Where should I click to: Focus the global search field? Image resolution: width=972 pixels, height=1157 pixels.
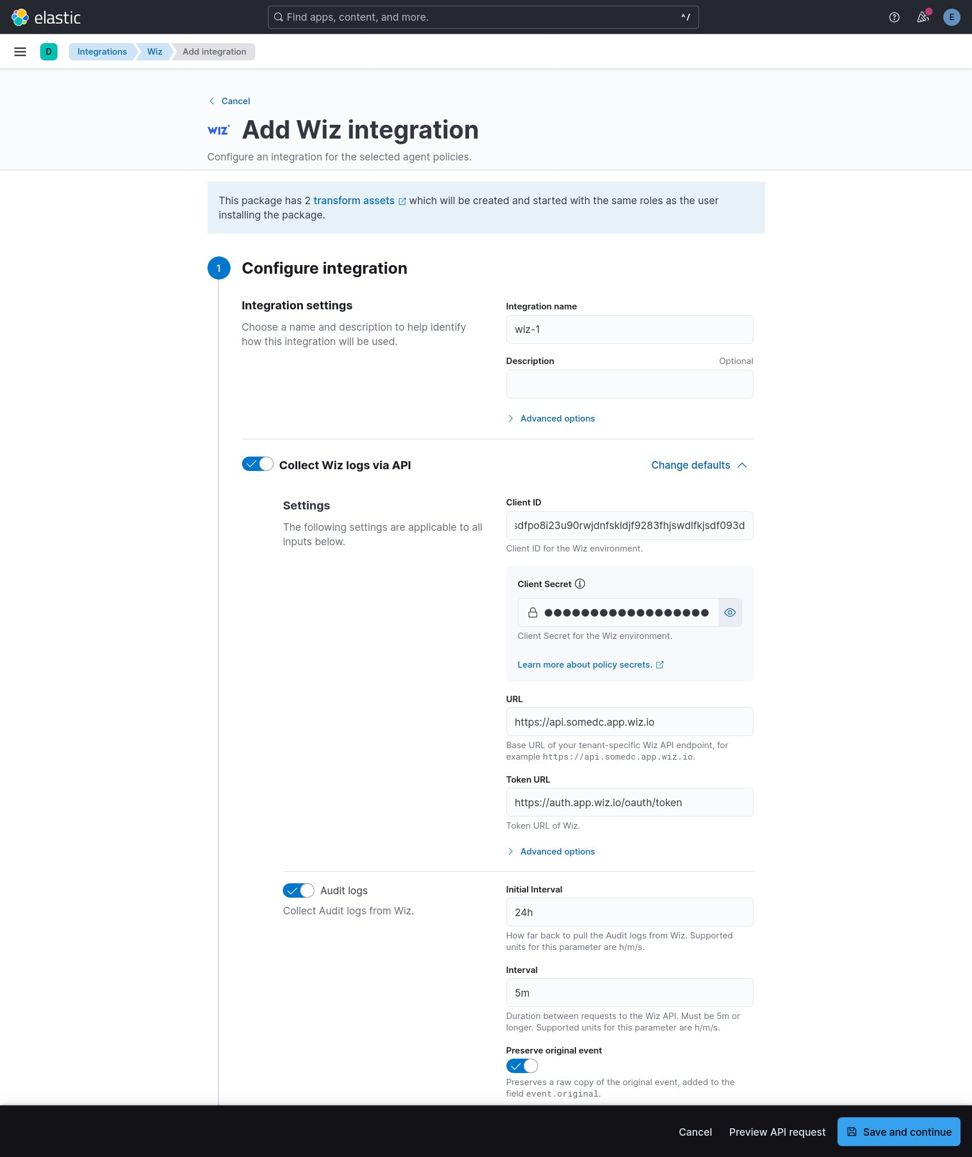pyautogui.click(x=483, y=17)
